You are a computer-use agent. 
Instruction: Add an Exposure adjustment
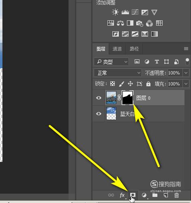click(x=145, y=12)
